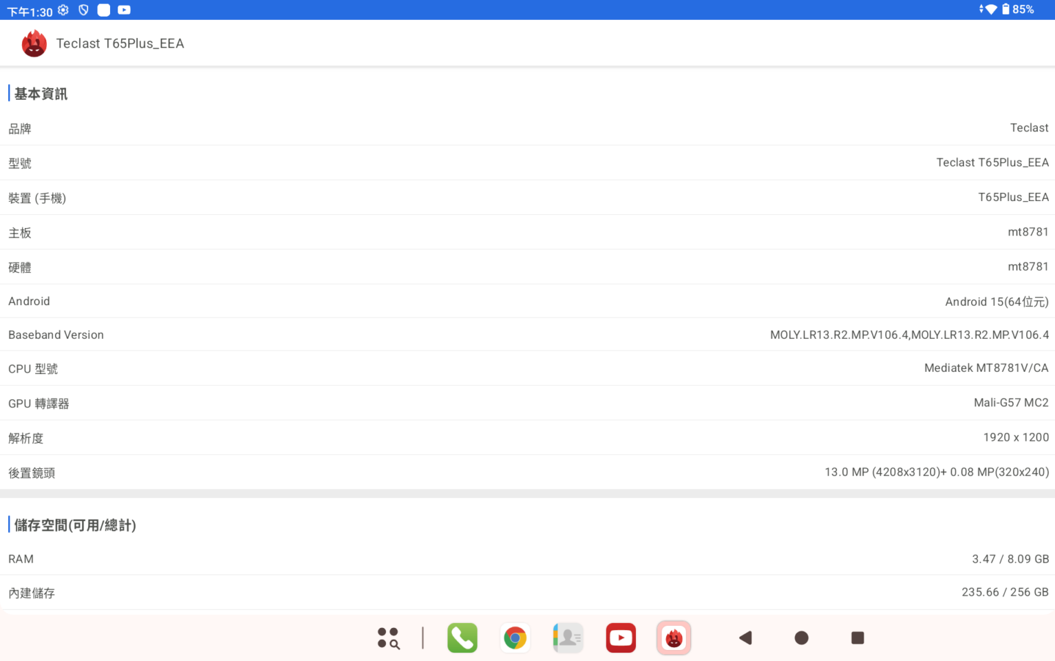Open the app drawer search icon in taskbar
This screenshot has height=661, width=1055.
[x=388, y=638]
